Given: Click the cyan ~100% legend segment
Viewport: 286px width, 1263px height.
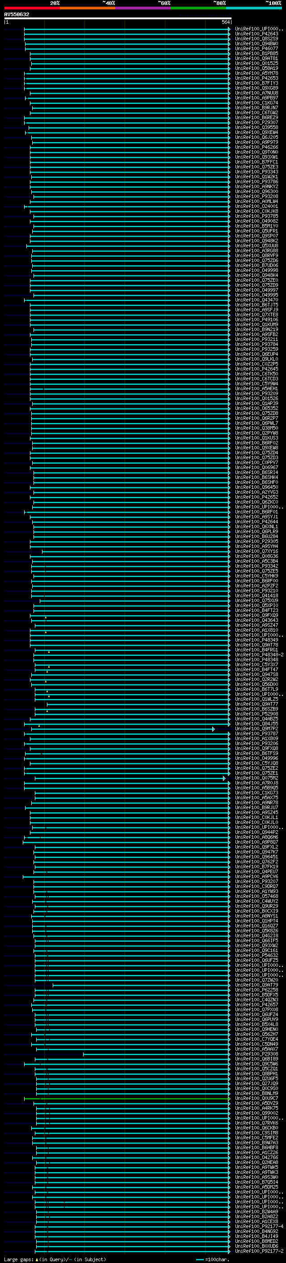Looking at the screenshot, I should [254, 9].
